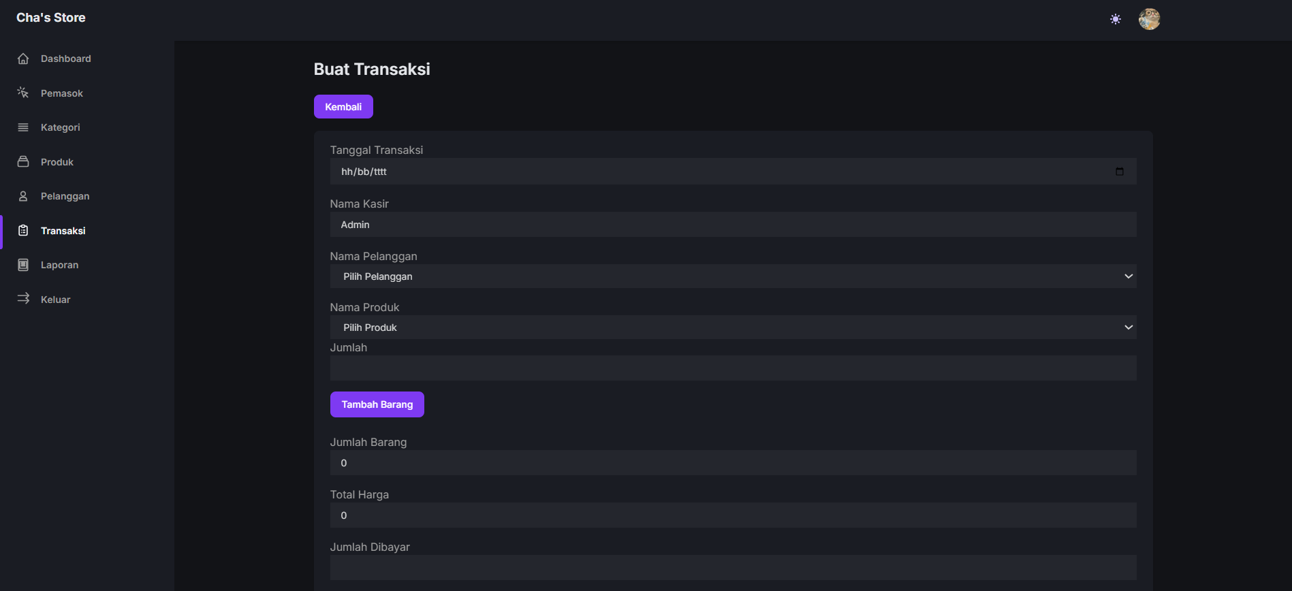Focus the Jumlah input field
The width and height of the screenshot is (1292, 591).
click(733, 368)
